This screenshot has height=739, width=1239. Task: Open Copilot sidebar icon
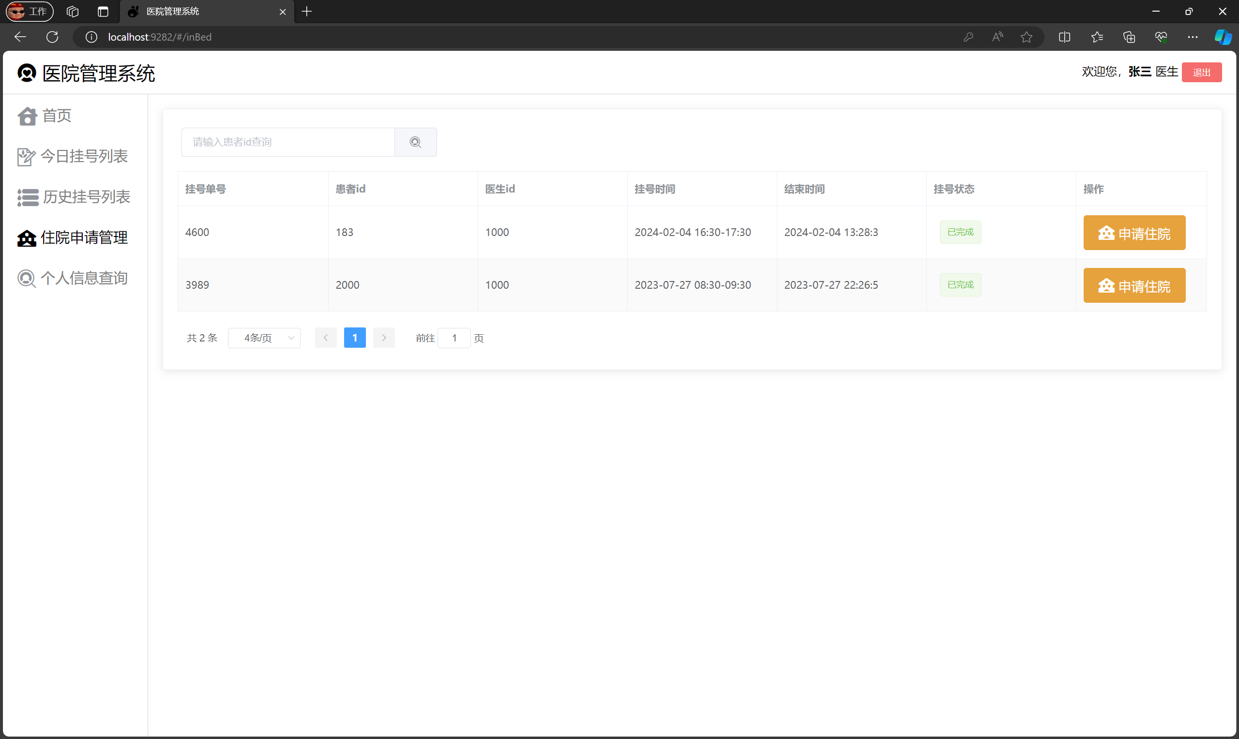coord(1223,37)
